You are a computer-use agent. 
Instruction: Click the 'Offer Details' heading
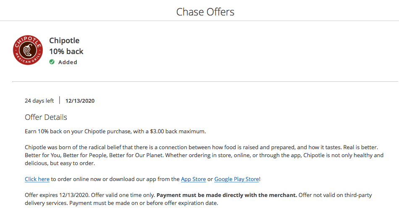(x=46, y=117)
